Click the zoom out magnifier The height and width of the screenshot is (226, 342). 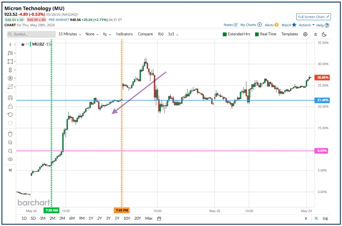click(10, 151)
